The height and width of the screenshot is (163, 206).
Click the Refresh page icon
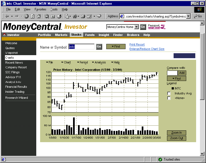(x=33, y=16)
